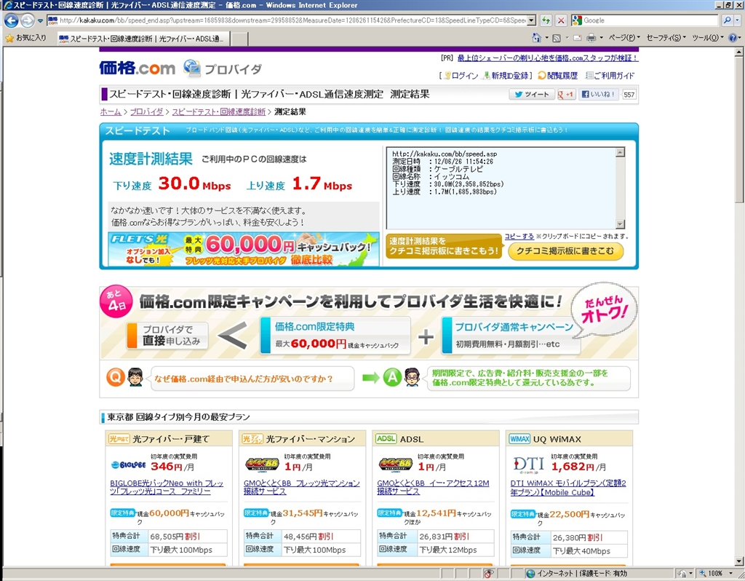Click the BIGLOBE logo in 戸建て card
745x581 pixels.
[x=128, y=465]
